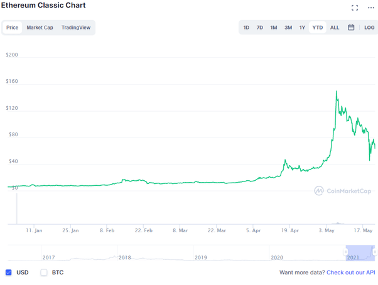This screenshot has height=285, width=378.
Task: Click the 8. Feb x-axis label
Action: [x=107, y=230]
